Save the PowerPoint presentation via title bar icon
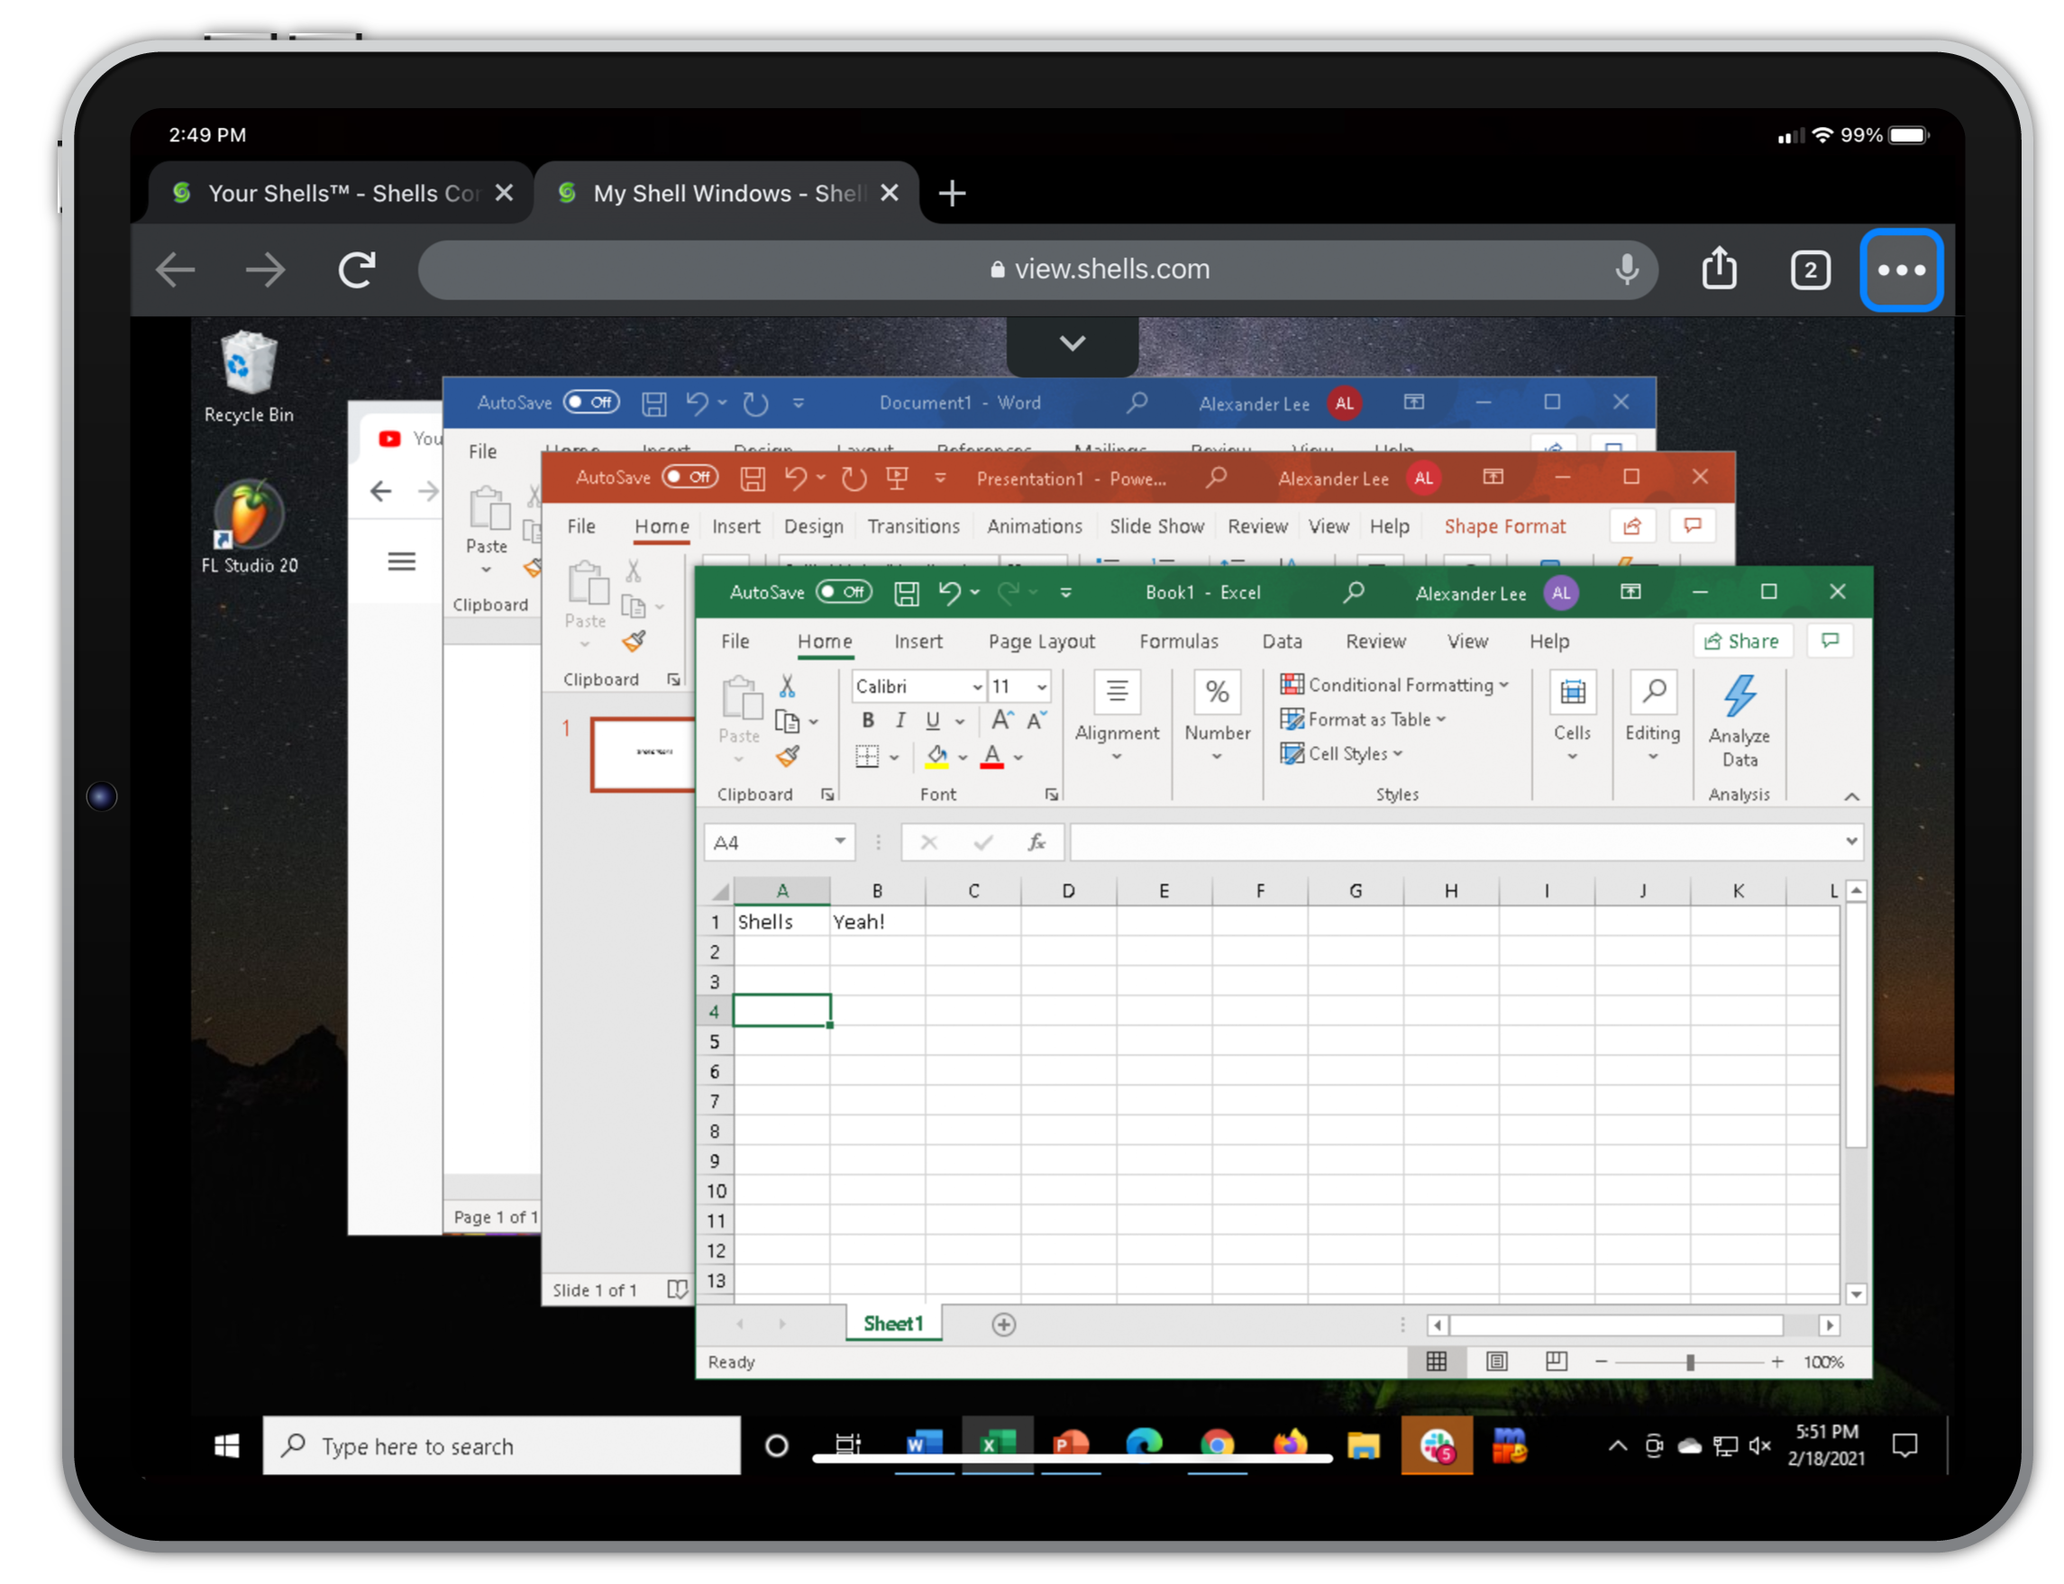Image resolution: width=2064 pixels, height=1584 pixels. pos(752,478)
